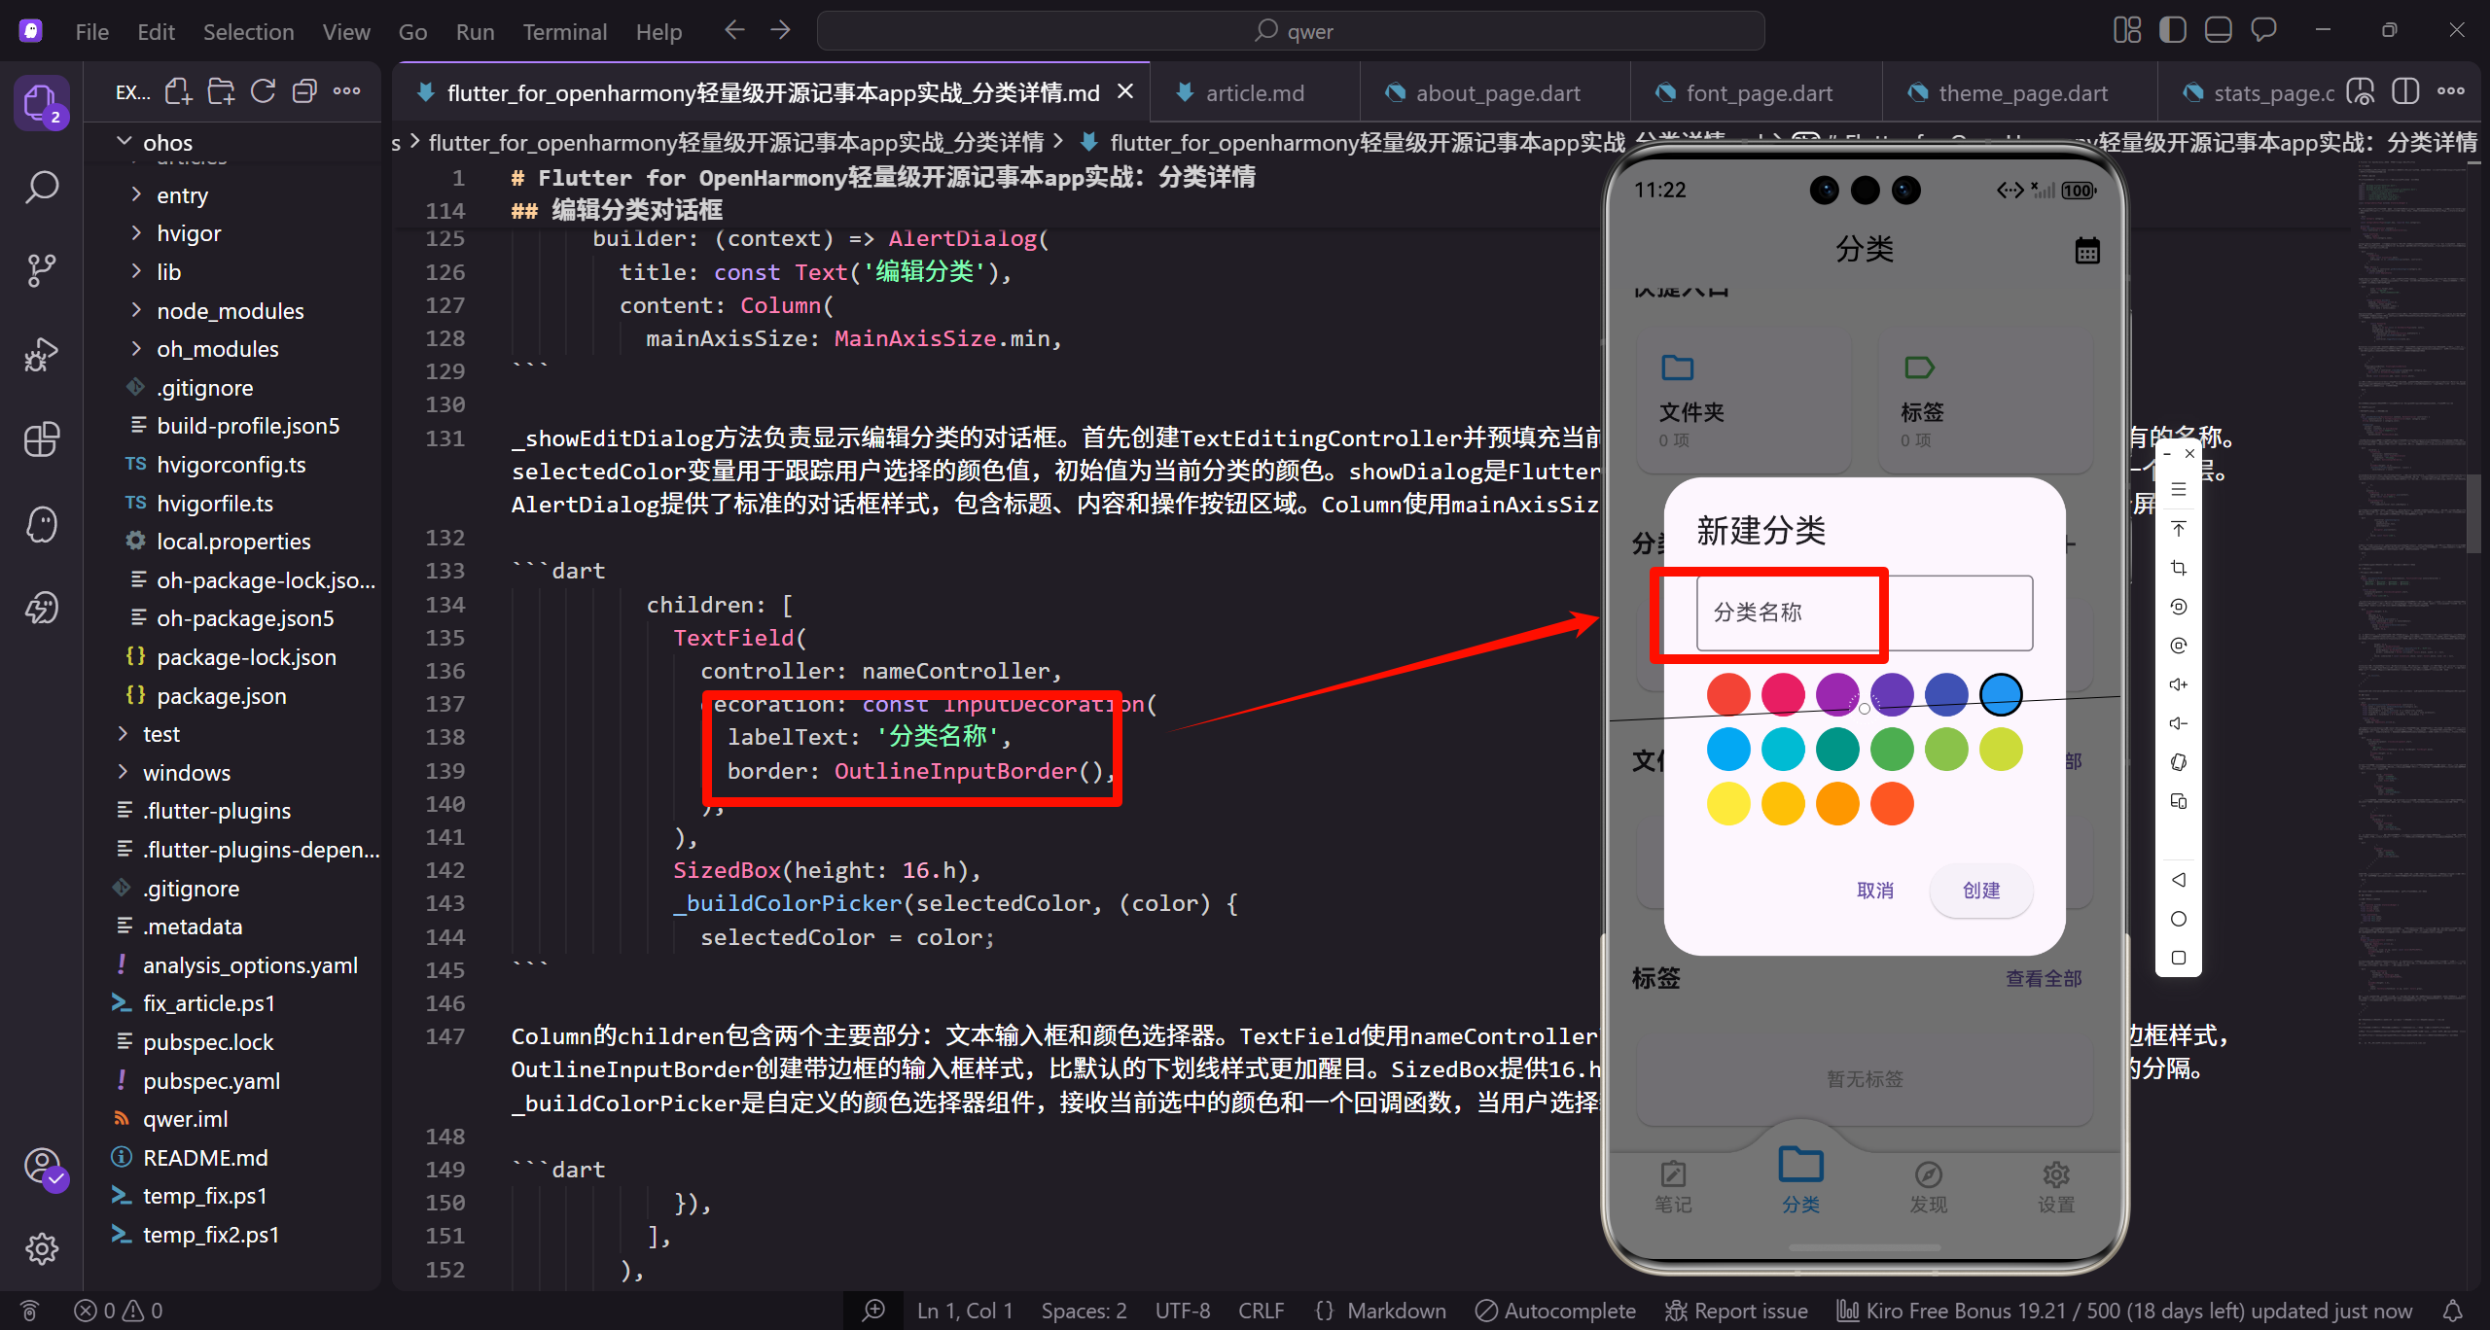Select the yellow color swatch
The width and height of the screenshot is (2490, 1330).
(x=1728, y=804)
